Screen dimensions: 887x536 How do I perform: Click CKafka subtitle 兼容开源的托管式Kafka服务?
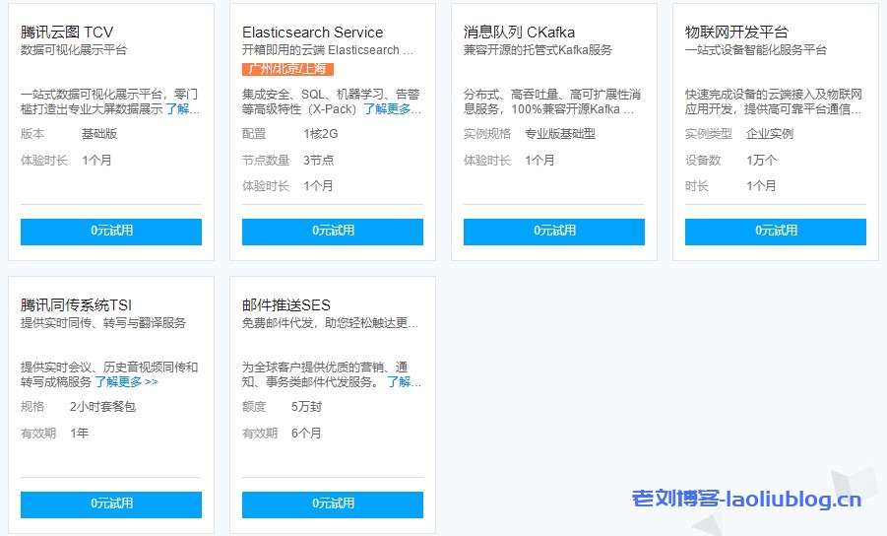[538, 49]
